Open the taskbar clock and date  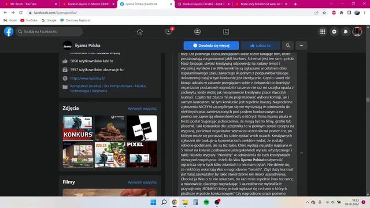click(x=351, y=202)
